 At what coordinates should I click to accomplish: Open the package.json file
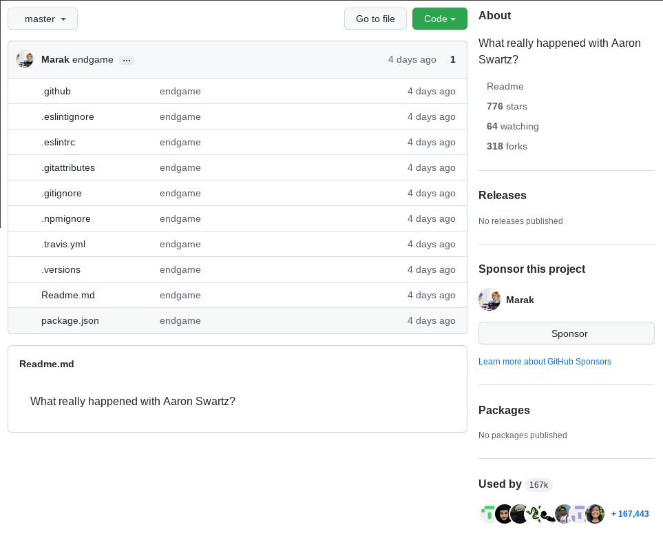pyautogui.click(x=70, y=320)
